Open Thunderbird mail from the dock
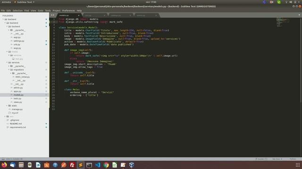Viewport: 302px width, 169px height. pyautogui.click(x=13, y=165)
